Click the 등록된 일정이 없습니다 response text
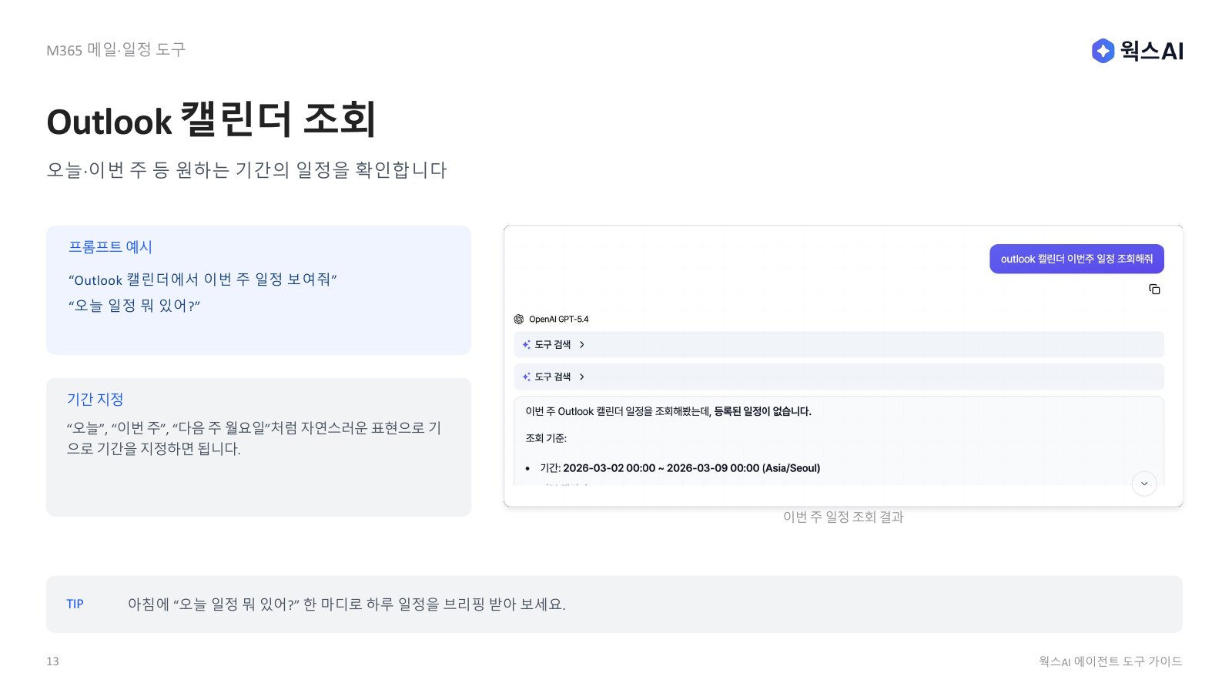The width and height of the screenshot is (1232, 693). [x=762, y=412]
